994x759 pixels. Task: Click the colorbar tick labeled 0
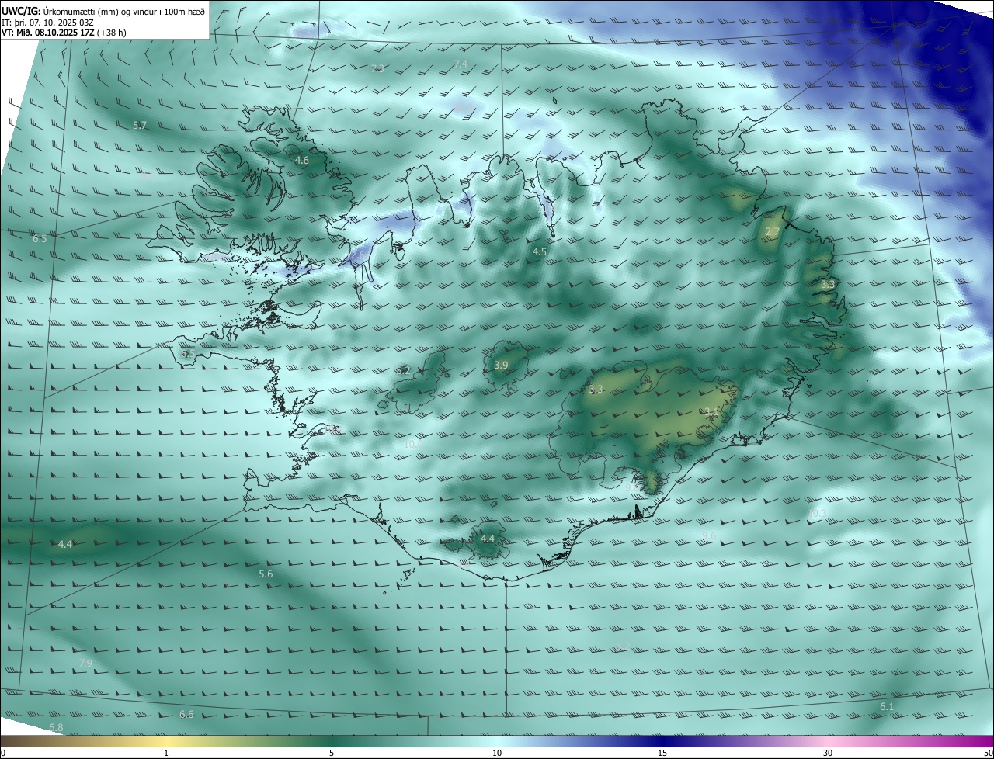coord(2,753)
